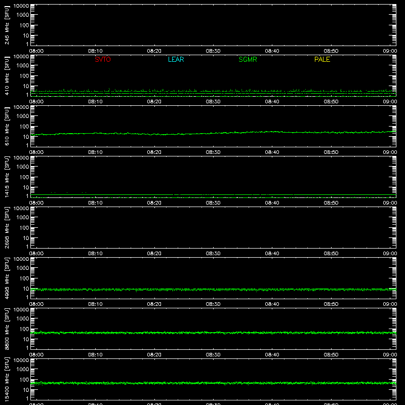This screenshot has width=405, height=405.
Task: Click the 100 tick on 8800 MHz axis
Action: [24, 329]
